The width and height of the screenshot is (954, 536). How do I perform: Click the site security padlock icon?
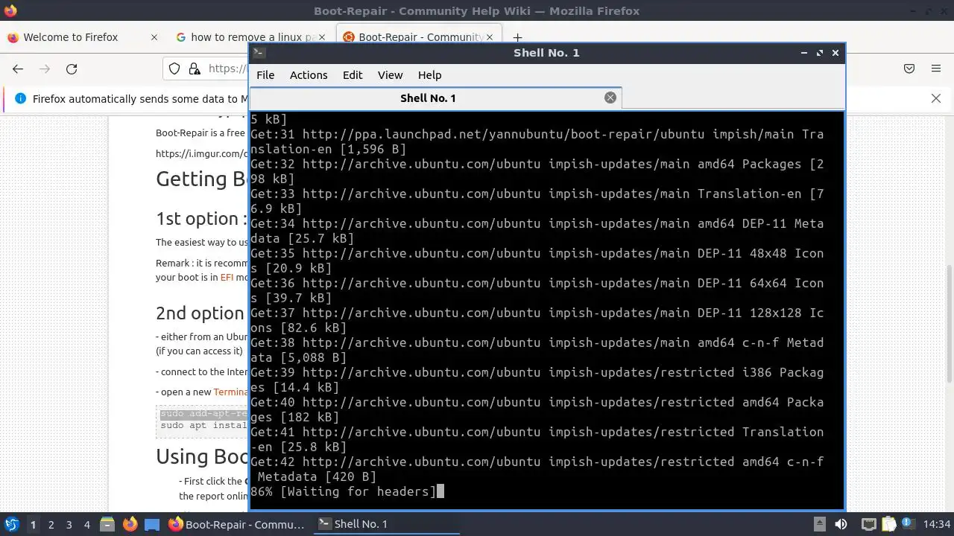195,68
